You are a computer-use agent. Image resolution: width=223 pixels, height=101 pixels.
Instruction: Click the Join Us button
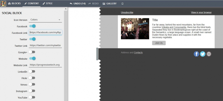click(159, 43)
